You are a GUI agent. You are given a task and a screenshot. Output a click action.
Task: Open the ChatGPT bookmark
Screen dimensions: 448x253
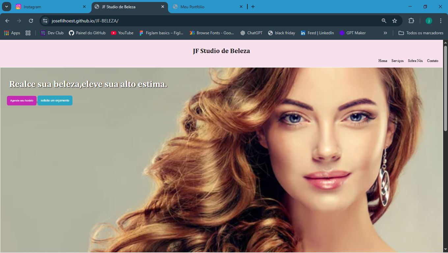point(251,33)
